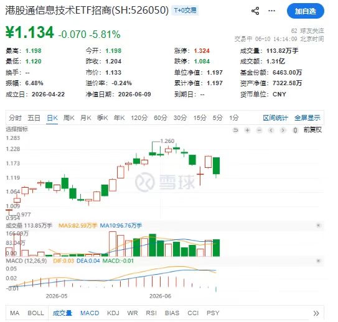This screenshot has height=322, width=338.
Task: Select the BOLL indicator
Action: (x=35, y=313)
